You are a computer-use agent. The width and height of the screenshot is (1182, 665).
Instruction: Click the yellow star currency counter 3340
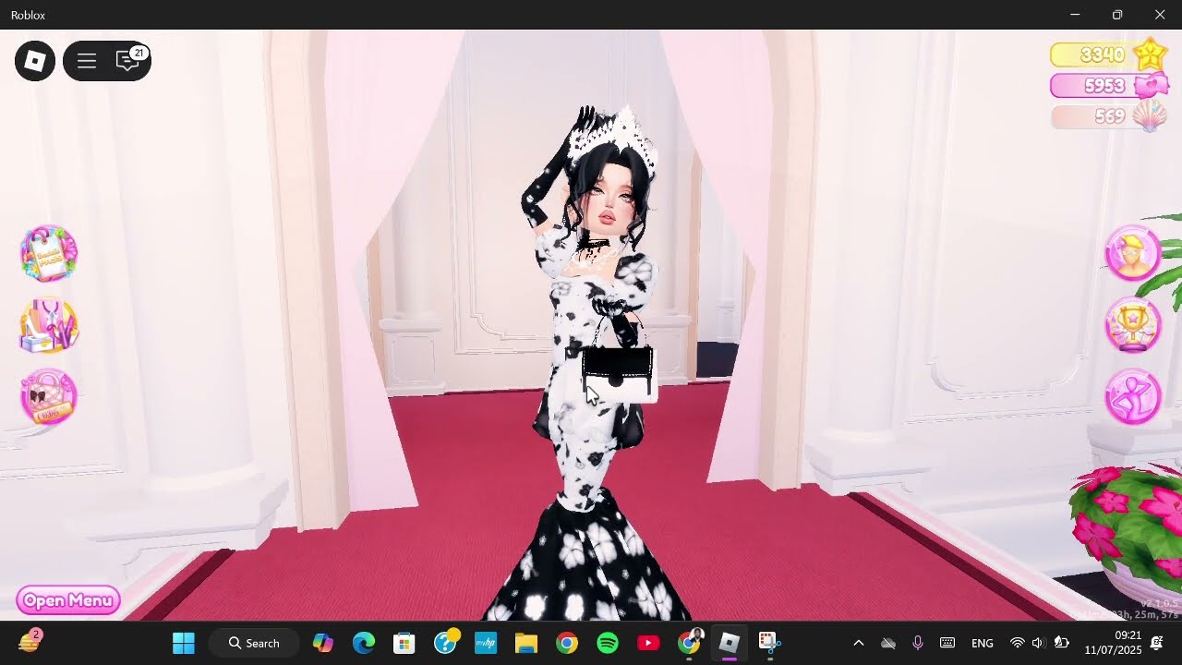pos(1108,54)
